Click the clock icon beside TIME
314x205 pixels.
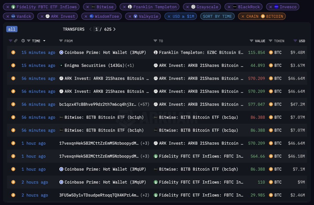(x=23, y=41)
